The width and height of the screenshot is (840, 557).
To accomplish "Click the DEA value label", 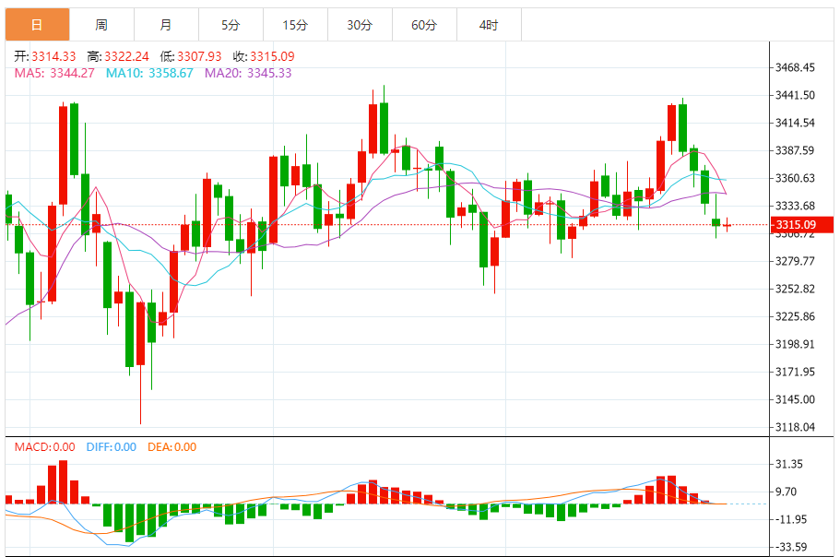I will coord(172,446).
